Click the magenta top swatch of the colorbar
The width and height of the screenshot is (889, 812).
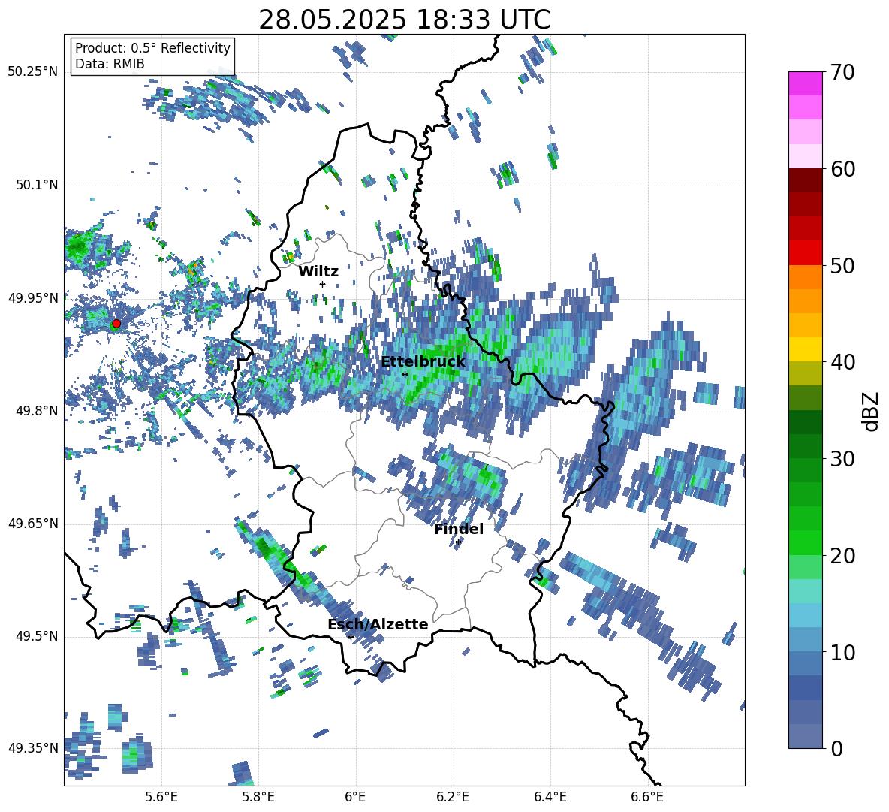coord(805,83)
